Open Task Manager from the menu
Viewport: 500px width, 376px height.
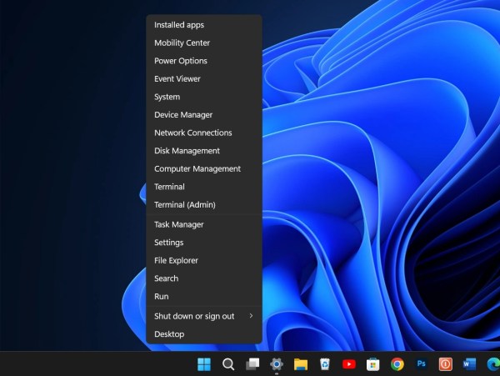pyautogui.click(x=179, y=224)
